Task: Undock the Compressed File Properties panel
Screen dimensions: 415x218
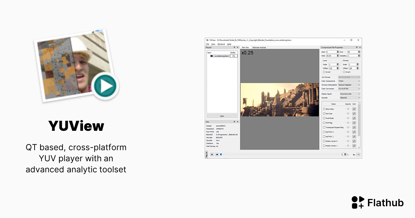Action: [x=357, y=47]
